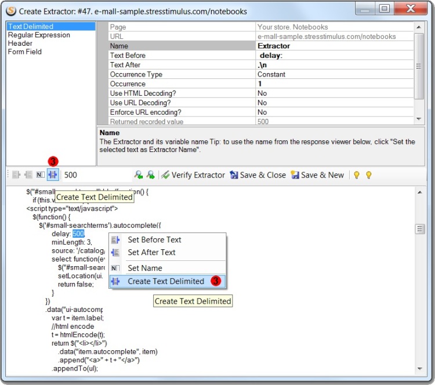Click the Save & New disk icon

tap(295, 175)
